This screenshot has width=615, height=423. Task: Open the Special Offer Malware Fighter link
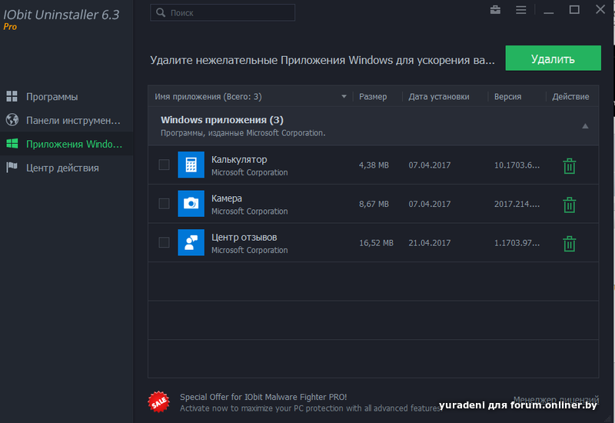(263, 397)
